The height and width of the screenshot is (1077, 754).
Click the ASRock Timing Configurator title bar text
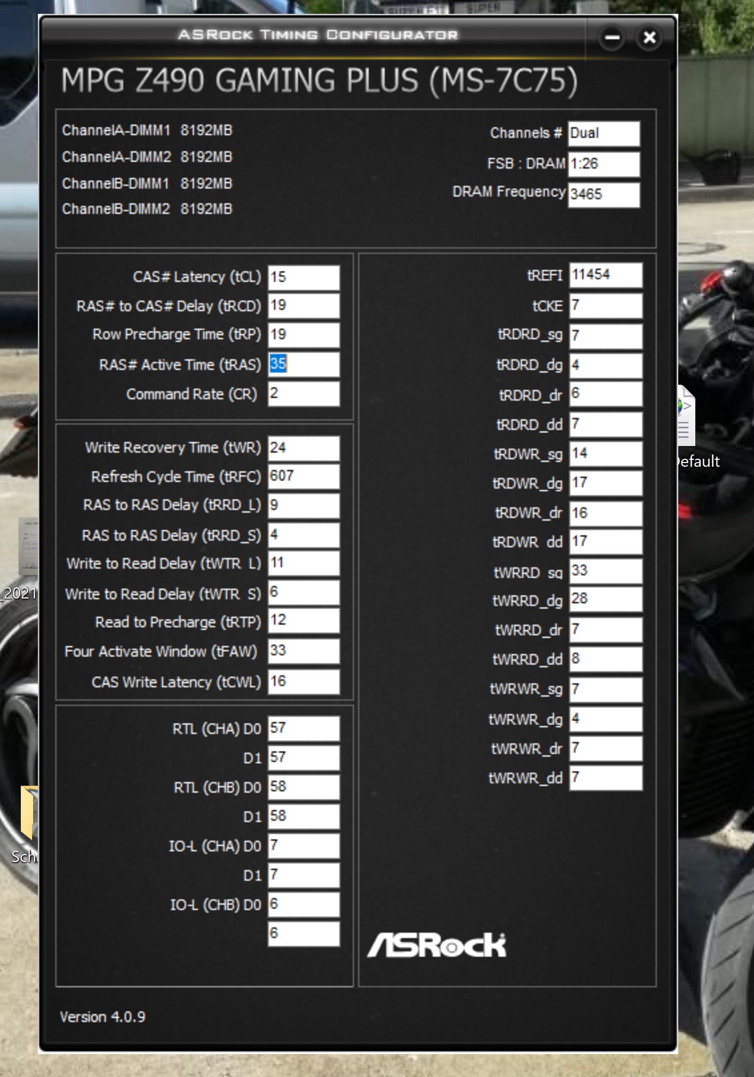pos(318,35)
